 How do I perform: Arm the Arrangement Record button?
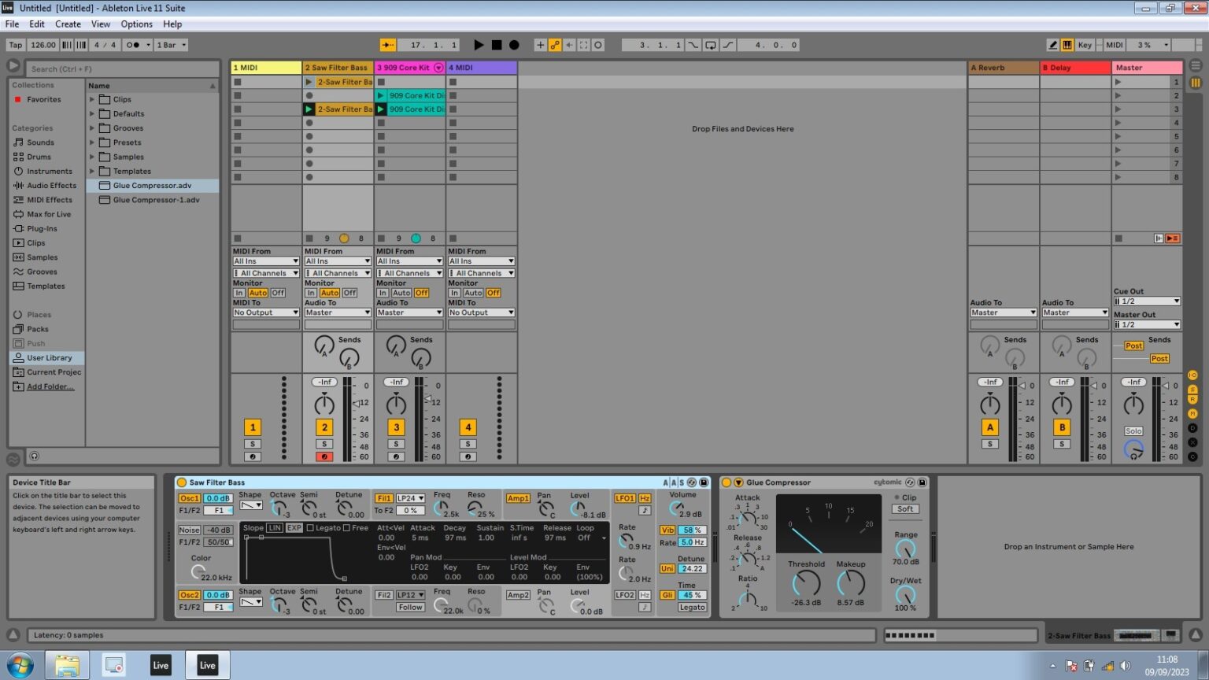point(514,45)
